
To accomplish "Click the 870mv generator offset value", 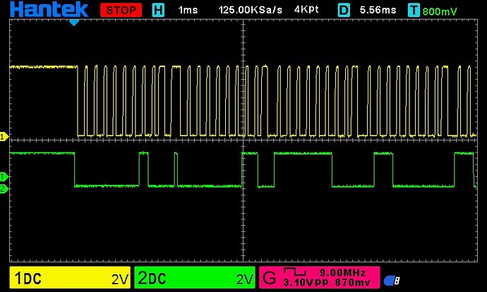I will [352, 283].
